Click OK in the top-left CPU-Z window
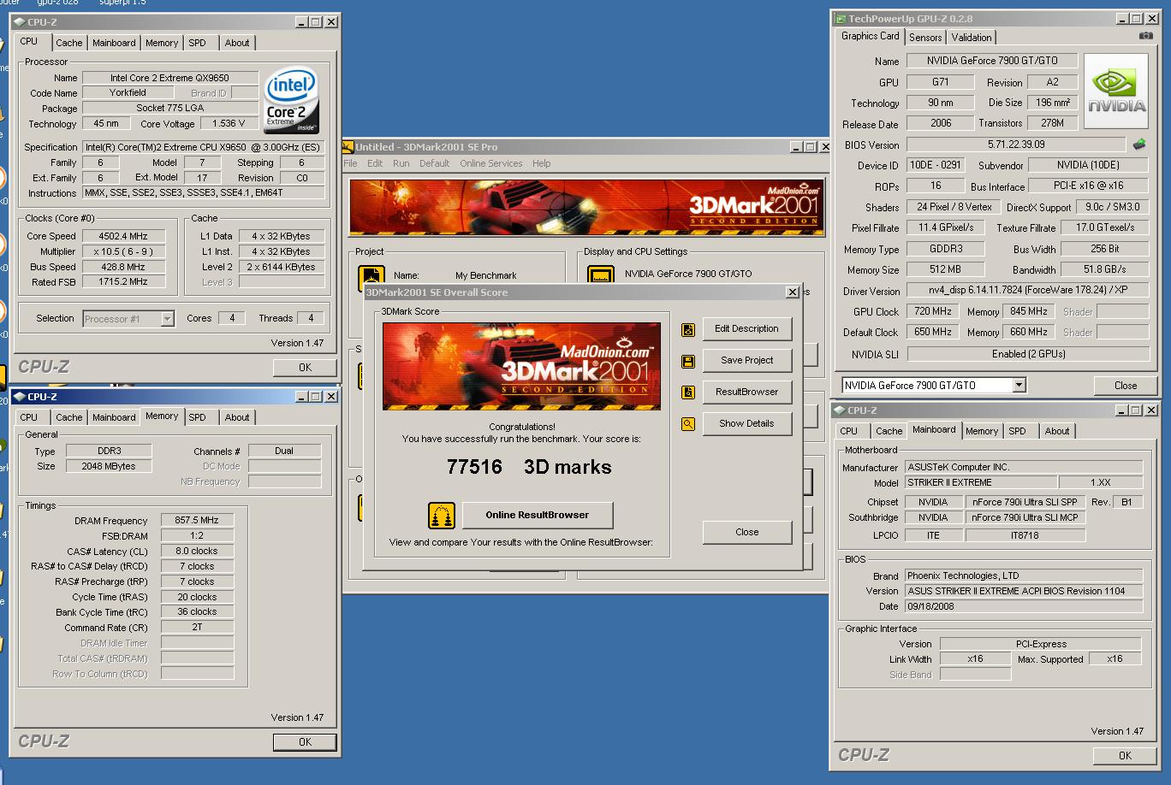Viewport: 1171px width, 785px height. tap(305, 368)
